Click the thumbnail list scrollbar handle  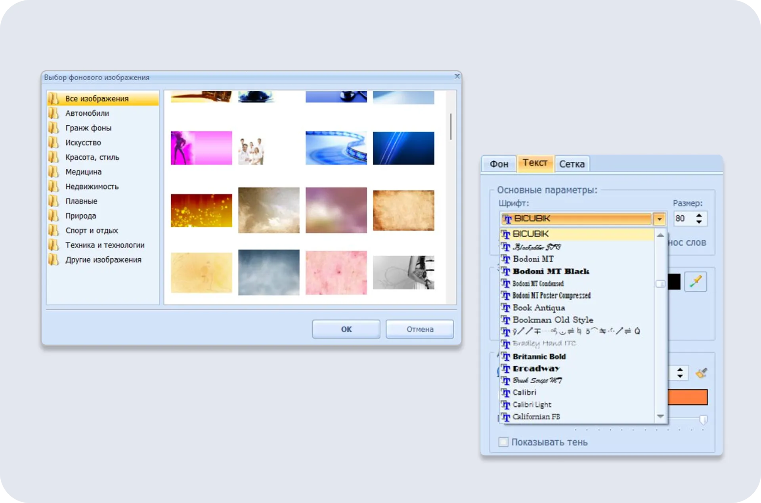click(451, 126)
